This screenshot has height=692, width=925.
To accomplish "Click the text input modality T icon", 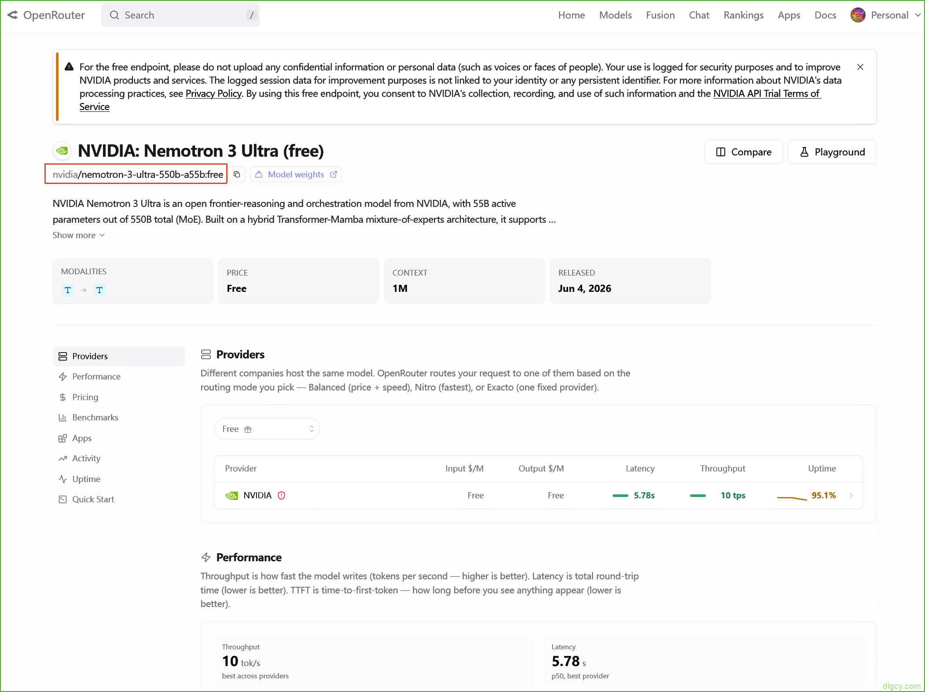I will click(x=68, y=290).
